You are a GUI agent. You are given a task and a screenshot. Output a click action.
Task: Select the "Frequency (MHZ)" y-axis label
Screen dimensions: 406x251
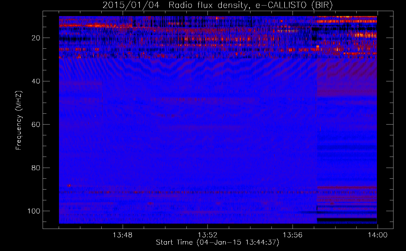[x=19, y=120]
